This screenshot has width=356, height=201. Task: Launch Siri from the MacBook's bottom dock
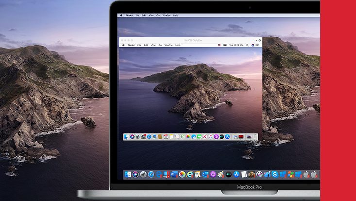coord(136,174)
